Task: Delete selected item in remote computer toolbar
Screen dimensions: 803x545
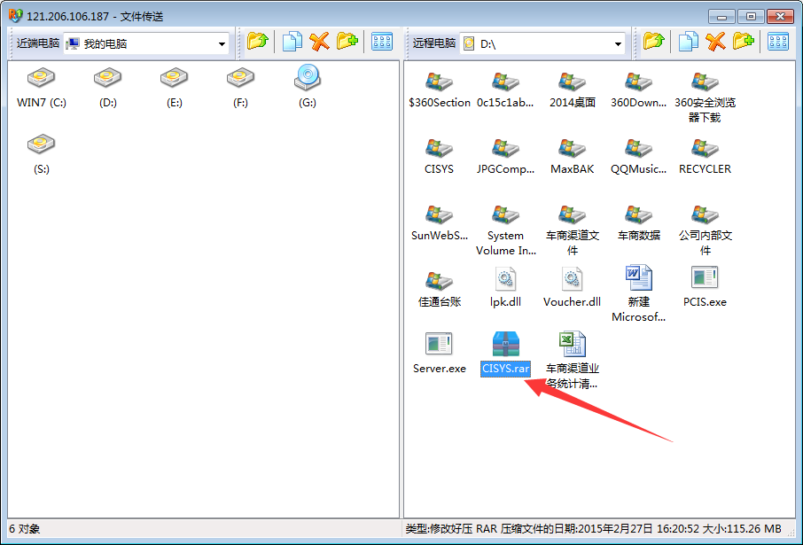Action: pyautogui.click(x=716, y=42)
